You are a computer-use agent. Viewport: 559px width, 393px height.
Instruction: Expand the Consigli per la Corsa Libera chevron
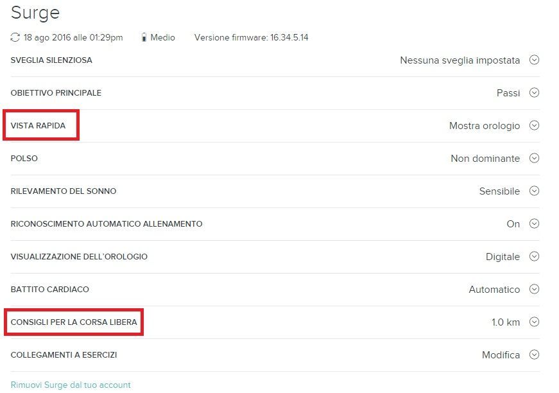tap(534, 322)
